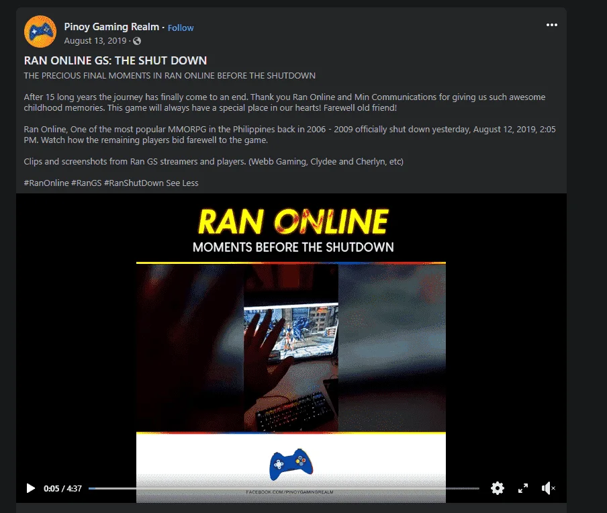Expand the video to fullscreen

(x=523, y=488)
